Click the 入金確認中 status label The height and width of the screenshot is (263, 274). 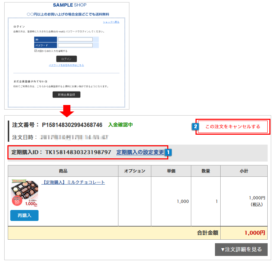tap(121, 125)
